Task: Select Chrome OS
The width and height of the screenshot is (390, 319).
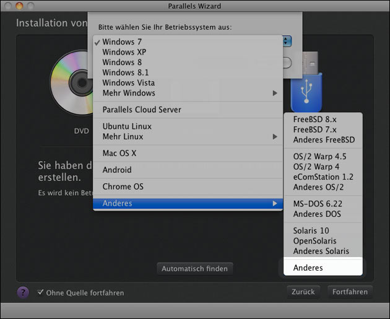Action: pos(188,186)
